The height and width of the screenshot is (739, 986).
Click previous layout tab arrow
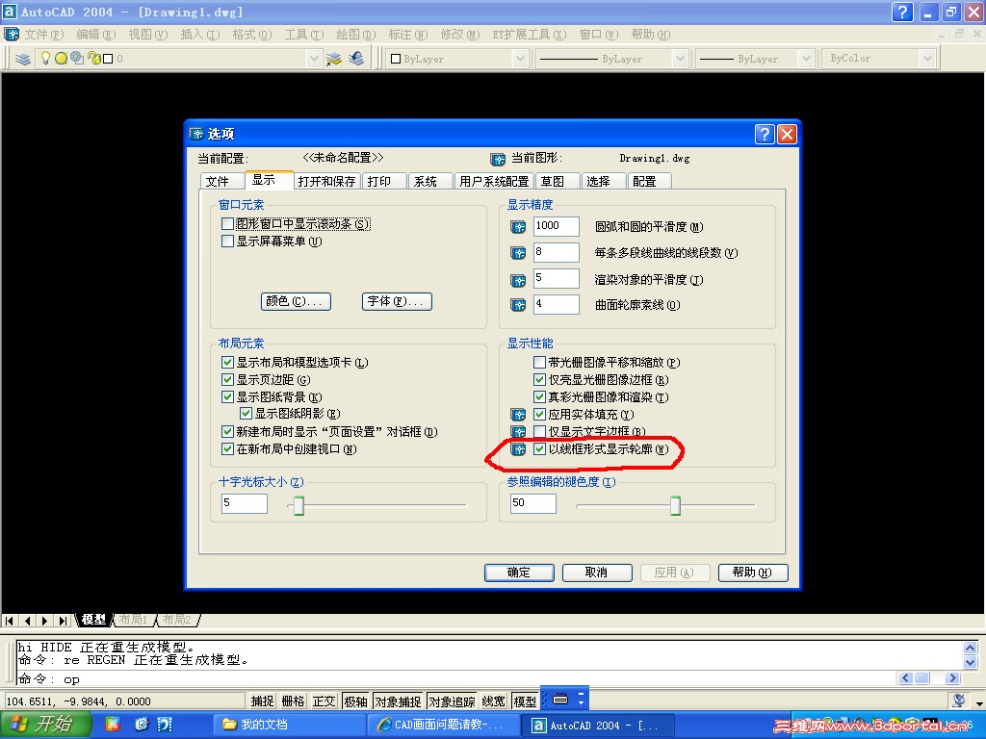point(28,621)
